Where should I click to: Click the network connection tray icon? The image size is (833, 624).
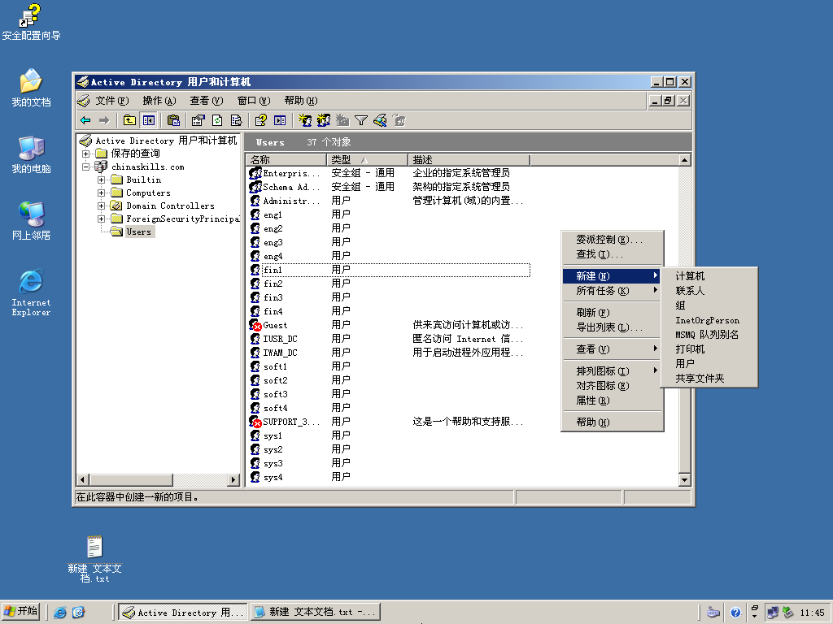click(772, 613)
